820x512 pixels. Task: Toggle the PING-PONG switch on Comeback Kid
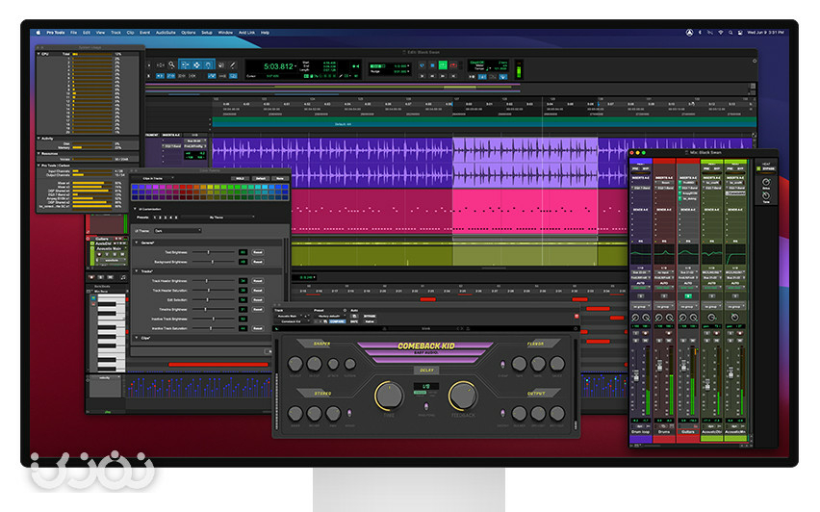tap(426, 406)
